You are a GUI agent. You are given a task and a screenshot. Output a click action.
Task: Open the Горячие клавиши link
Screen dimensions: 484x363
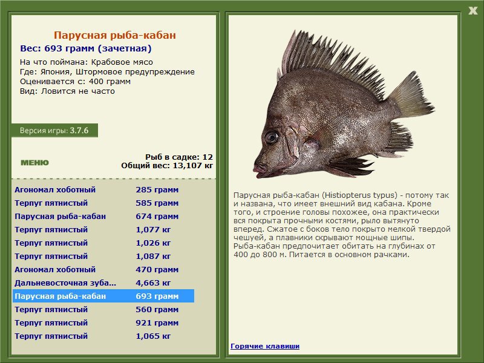coord(265,346)
